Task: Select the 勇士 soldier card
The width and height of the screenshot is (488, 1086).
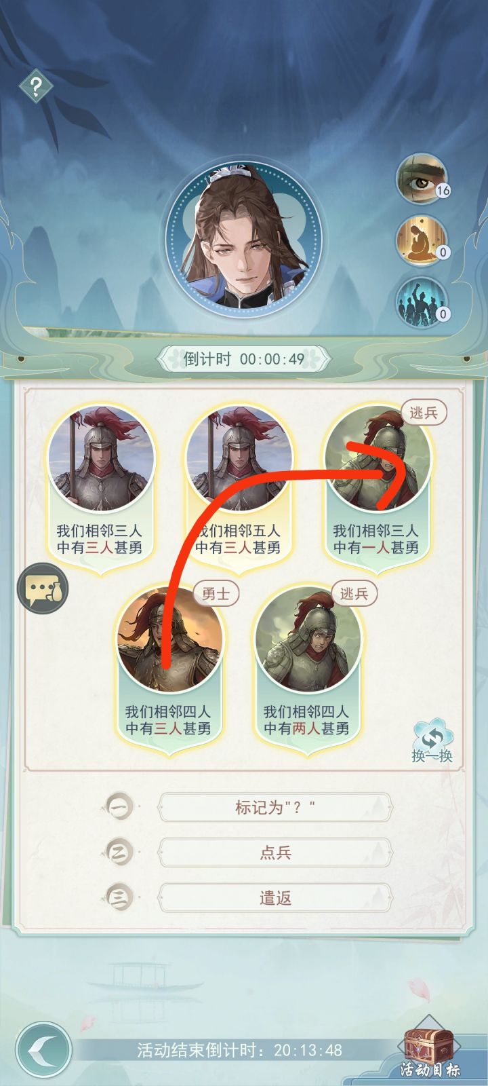Action: click(x=169, y=669)
